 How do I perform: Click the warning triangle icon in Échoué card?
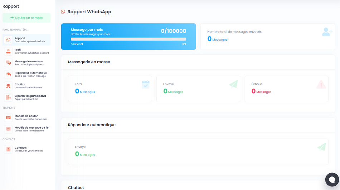[321, 84]
